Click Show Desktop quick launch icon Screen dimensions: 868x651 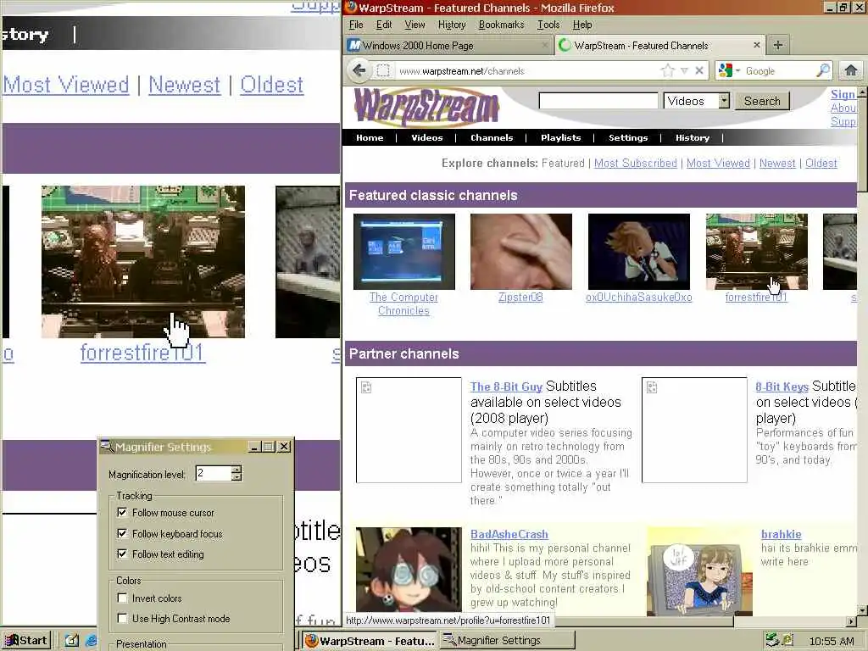[x=72, y=641]
